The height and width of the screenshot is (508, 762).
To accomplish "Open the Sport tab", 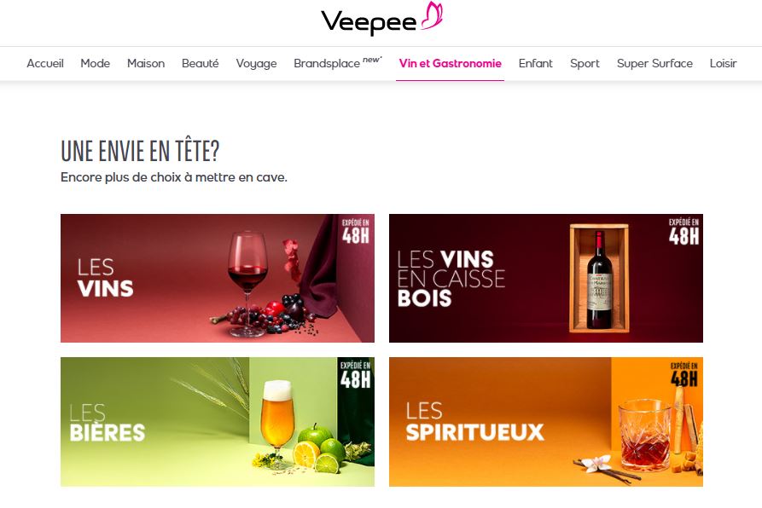I will [x=585, y=64].
